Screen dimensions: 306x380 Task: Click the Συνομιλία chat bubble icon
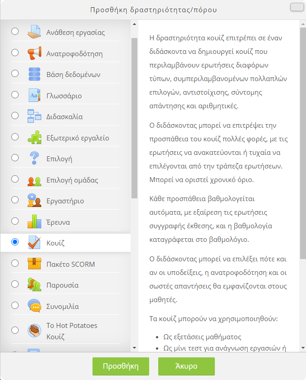34,306
